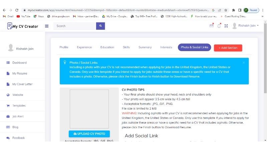The height and width of the screenshot is (150, 267).
Task: Switch to the Education tab
Action: pos(107,47)
